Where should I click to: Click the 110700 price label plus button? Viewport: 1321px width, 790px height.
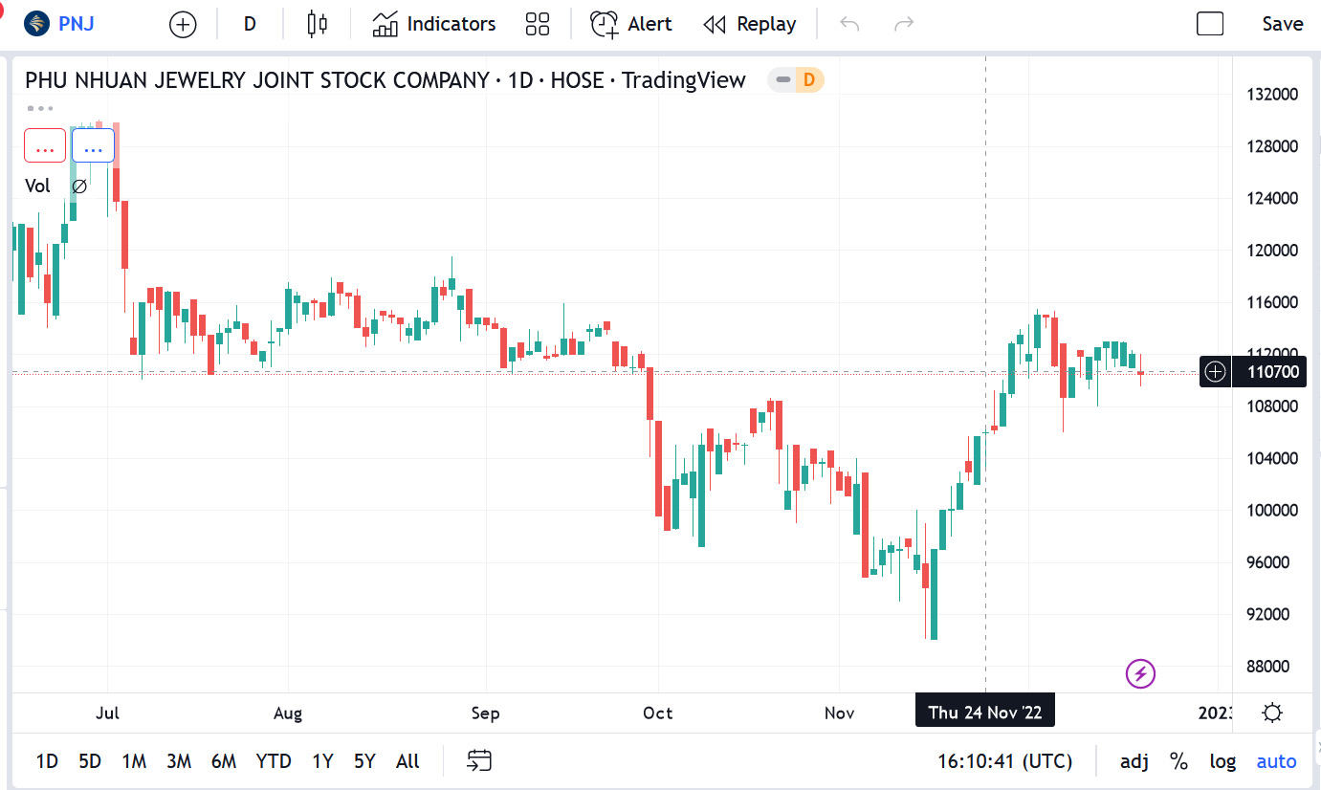[1215, 371]
